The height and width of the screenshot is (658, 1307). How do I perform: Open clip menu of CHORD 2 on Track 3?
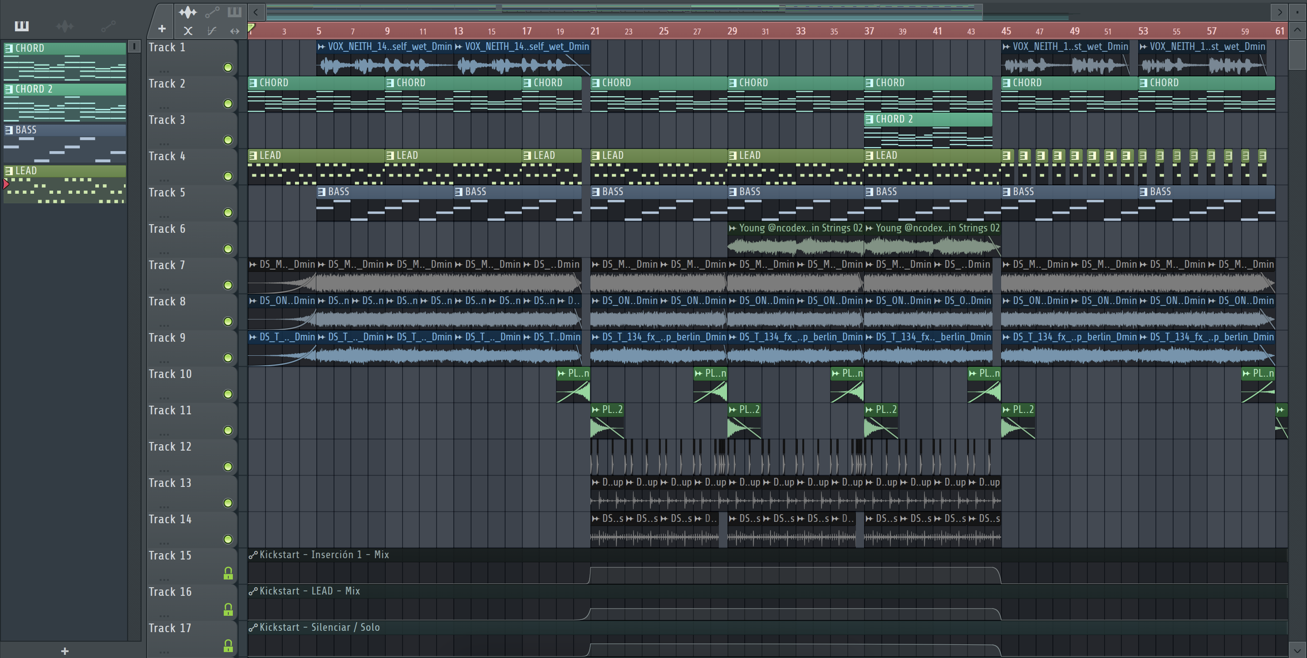point(869,119)
